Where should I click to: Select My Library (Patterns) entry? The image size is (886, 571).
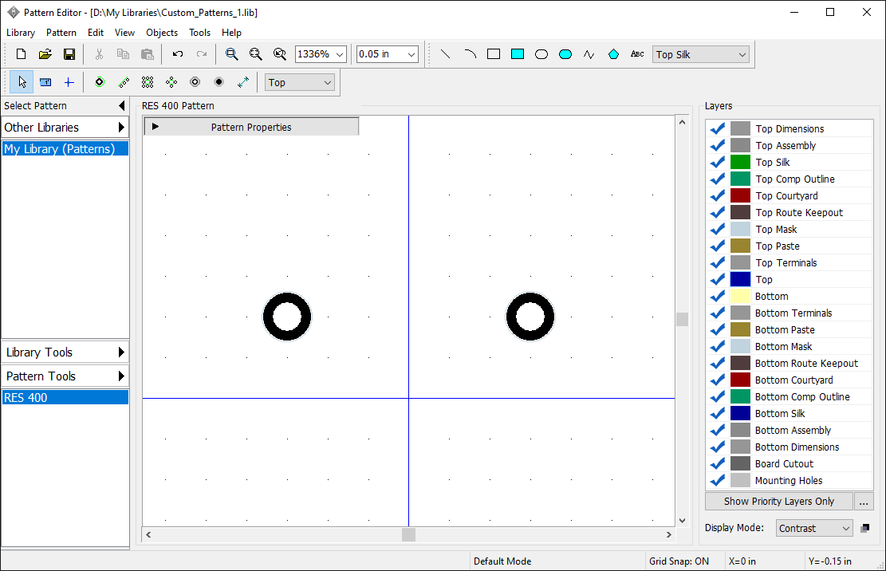point(65,149)
